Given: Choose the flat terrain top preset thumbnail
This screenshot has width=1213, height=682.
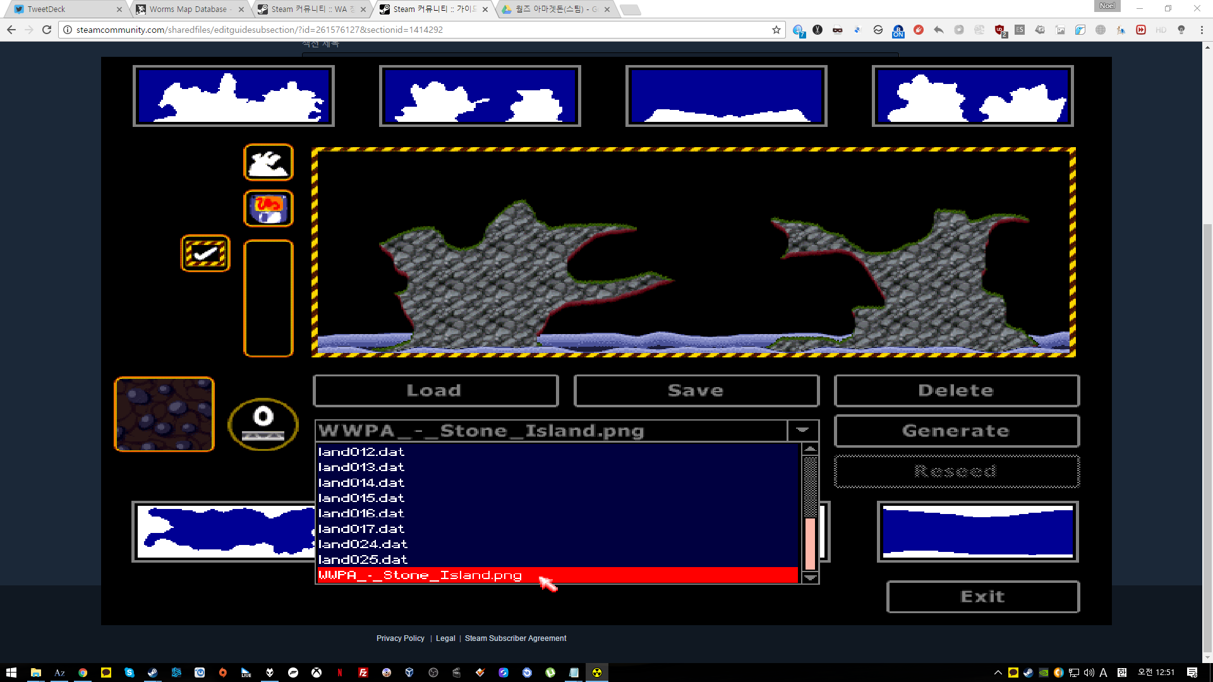Looking at the screenshot, I should [727, 96].
